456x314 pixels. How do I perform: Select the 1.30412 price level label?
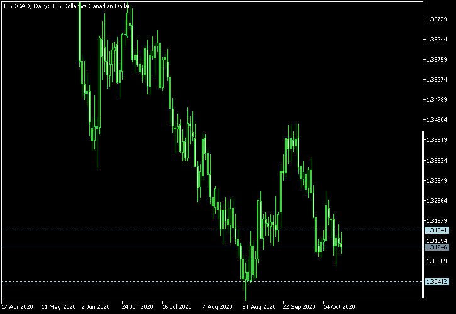click(437, 281)
